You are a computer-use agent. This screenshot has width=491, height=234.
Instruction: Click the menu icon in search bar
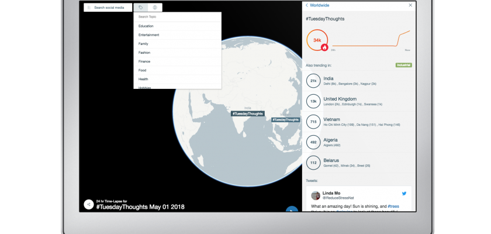tap(88, 8)
